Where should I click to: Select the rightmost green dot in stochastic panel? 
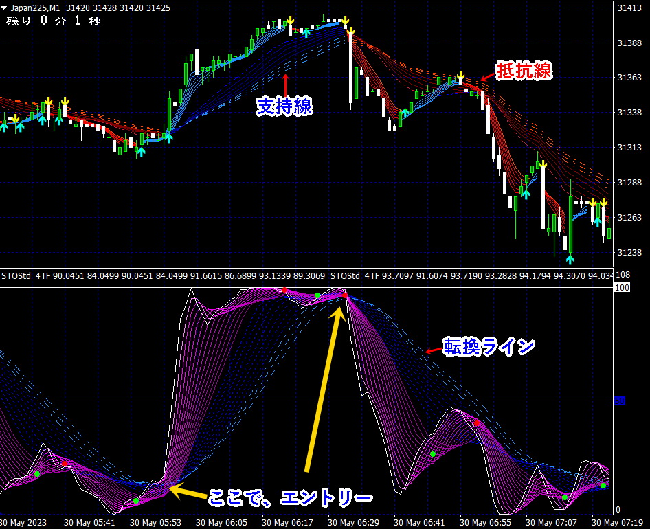(x=603, y=486)
